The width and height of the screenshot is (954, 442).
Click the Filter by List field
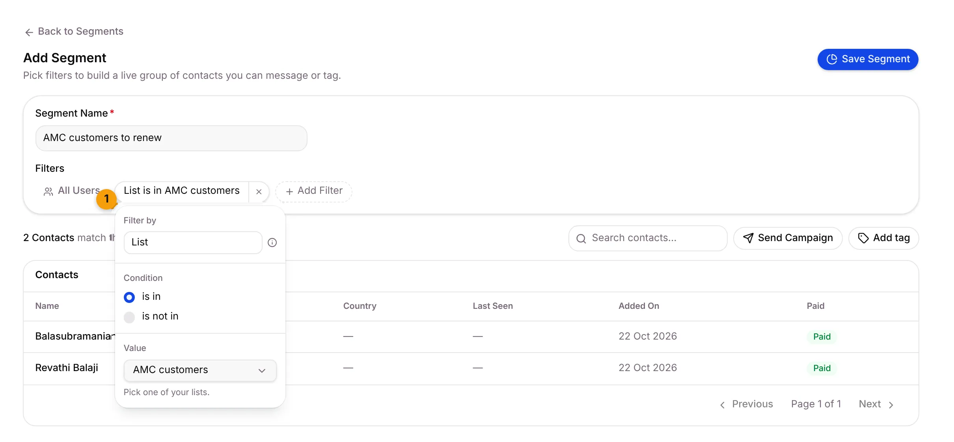(193, 242)
